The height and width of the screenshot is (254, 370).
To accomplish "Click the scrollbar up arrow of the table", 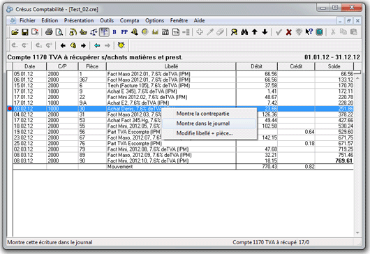I will coord(357,78).
